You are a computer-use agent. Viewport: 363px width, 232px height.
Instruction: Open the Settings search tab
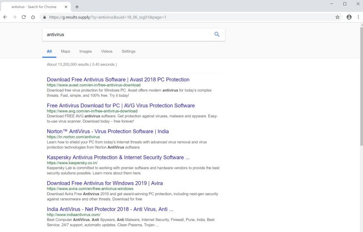coord(128,51)
